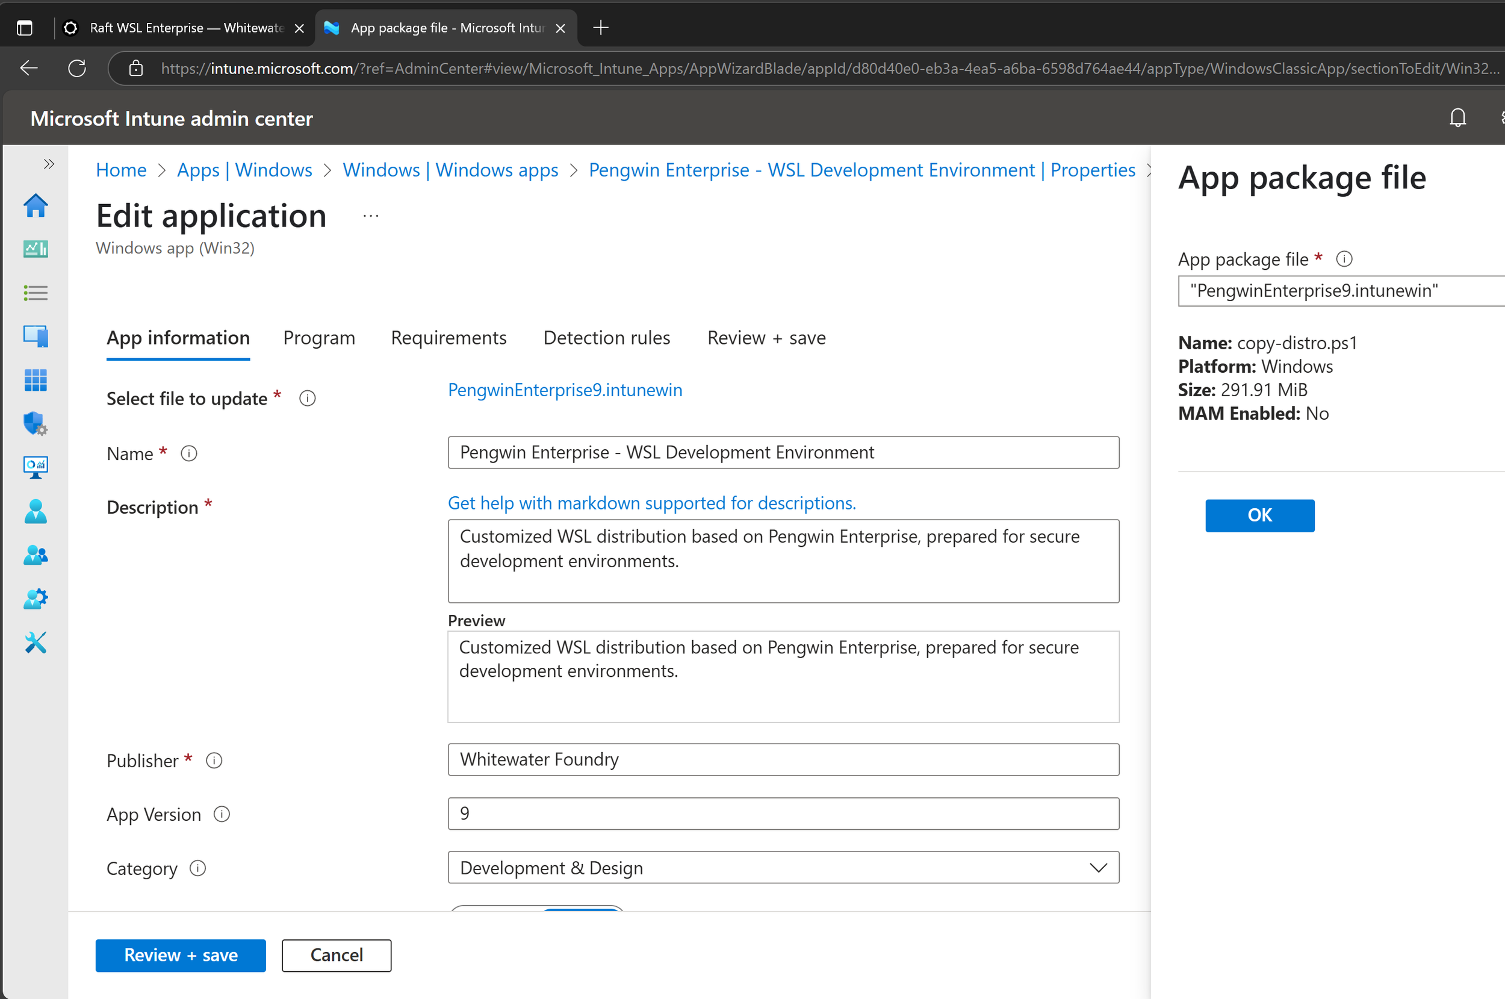This screenshot has width=1505, height=999.
Task: Click the OK button in package panel
Action: 1259,515
